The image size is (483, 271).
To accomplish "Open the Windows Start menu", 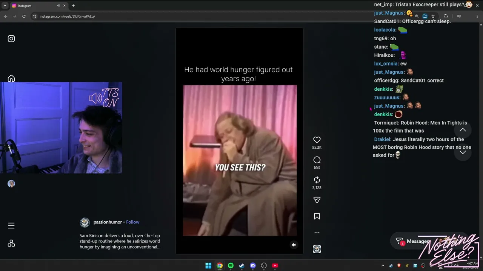I will click(208, 265).
